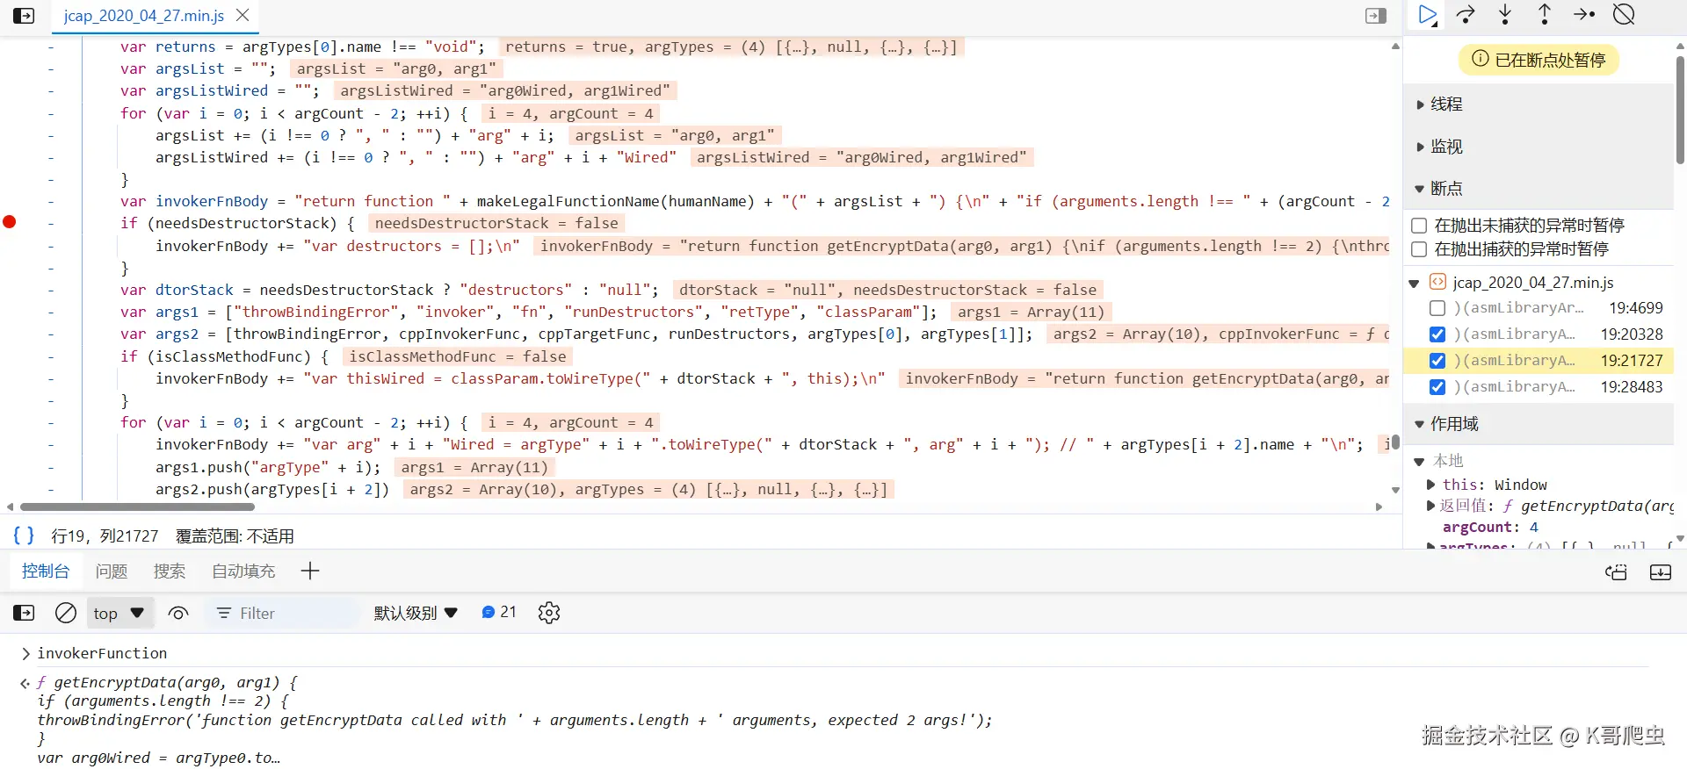This screenshot has width=1687, height=769.
Task: Deactivate all breakpoints
Action: tap(1624, 15)
